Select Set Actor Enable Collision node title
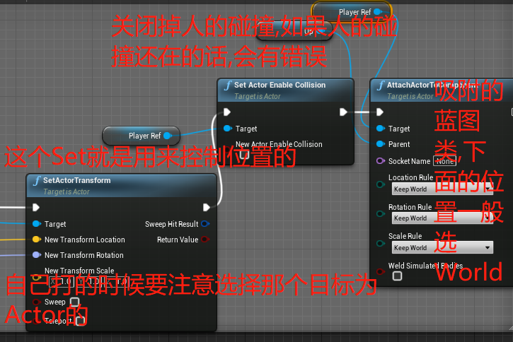The width and height of the screenshot is (513, 342). 279,85
